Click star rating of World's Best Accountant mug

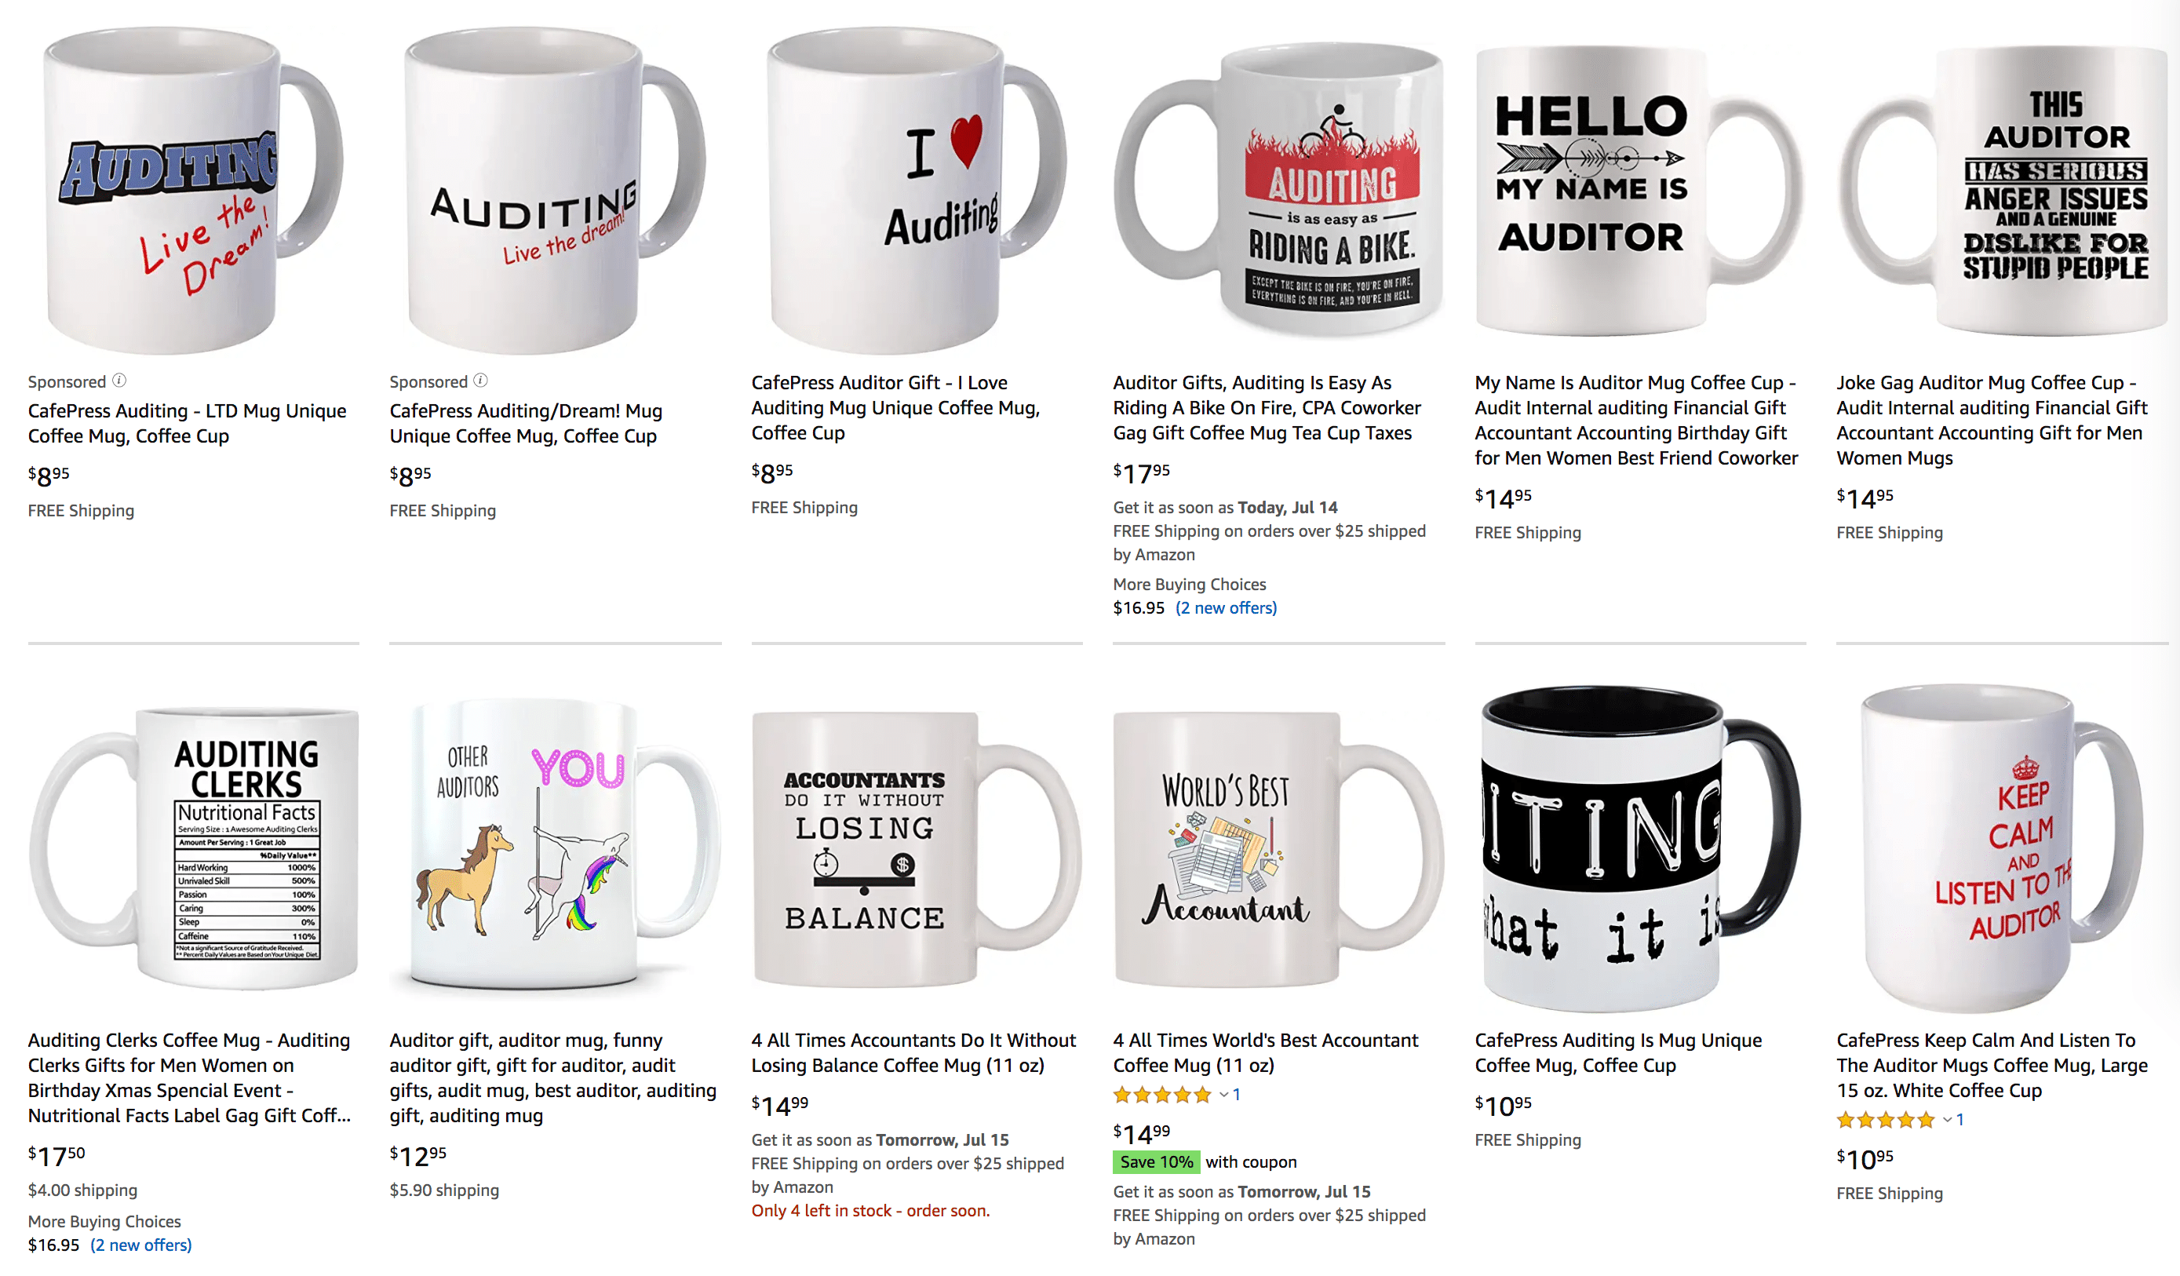[1163, 1096]
